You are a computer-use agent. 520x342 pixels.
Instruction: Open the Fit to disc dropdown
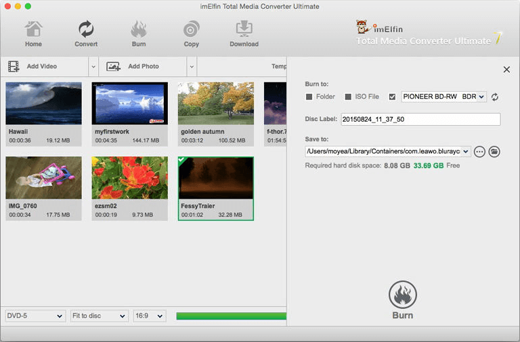click(x=99, y=316)
